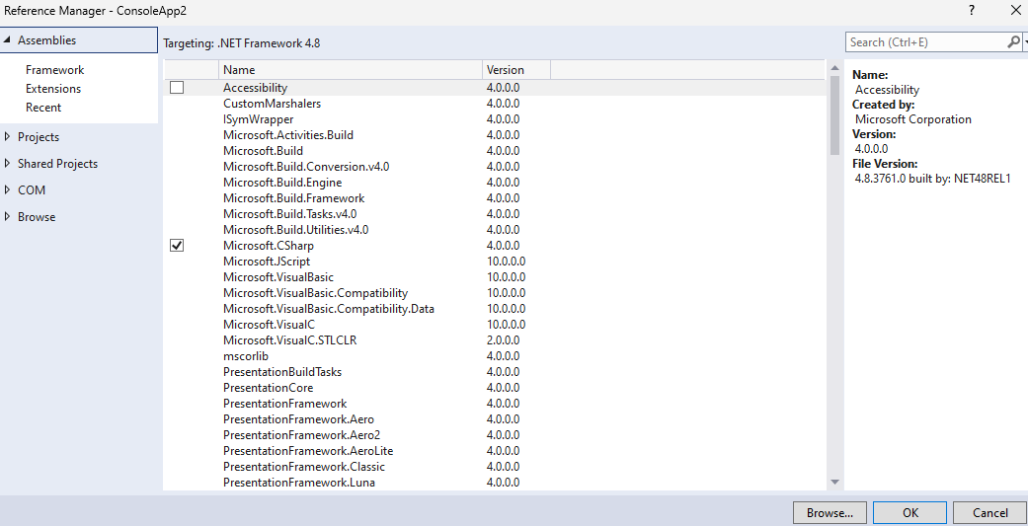This screenshot has width=1028, height=526.
Task: Select the PresentationFramework row
Action: (x=494, y=404)
